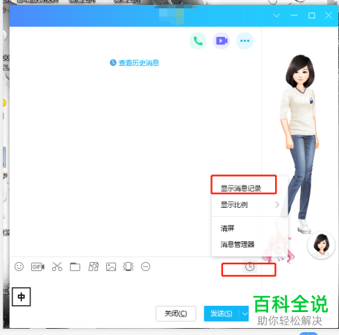Open the circled dots more tools icon
This screenshot has width=339, height=335.
(x=146, y=267)
